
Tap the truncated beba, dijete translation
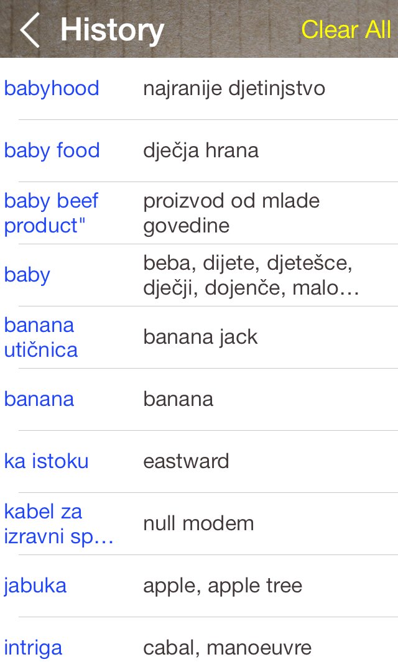pyautogui.click(x=251, y=275)
